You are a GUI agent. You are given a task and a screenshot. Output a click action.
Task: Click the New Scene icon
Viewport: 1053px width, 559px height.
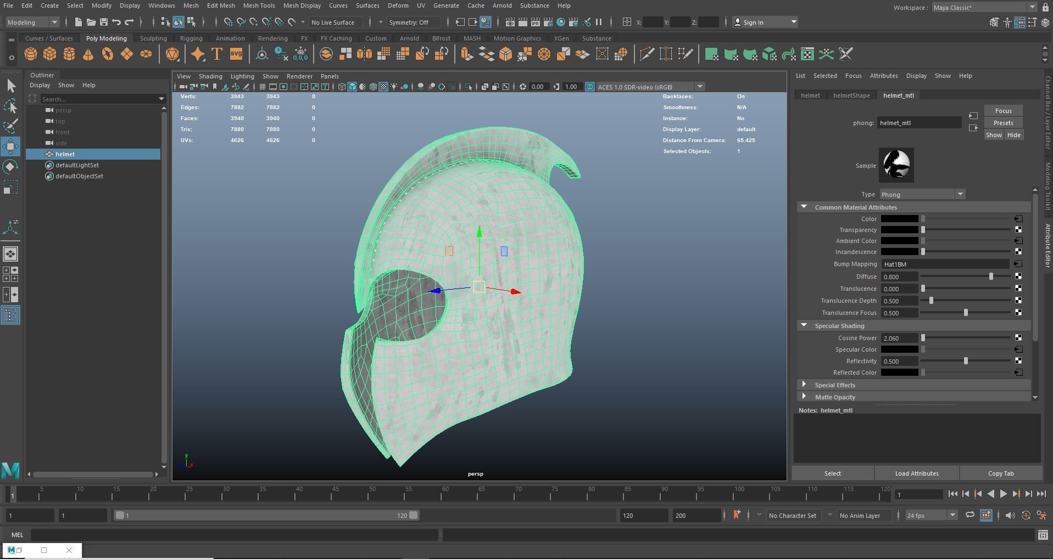pyautogui.click(x=78, y=22)
